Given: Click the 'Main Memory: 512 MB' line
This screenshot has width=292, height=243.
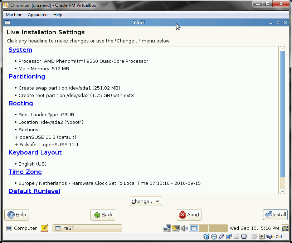Looking at the screenshot, I should tap(44, 69).
